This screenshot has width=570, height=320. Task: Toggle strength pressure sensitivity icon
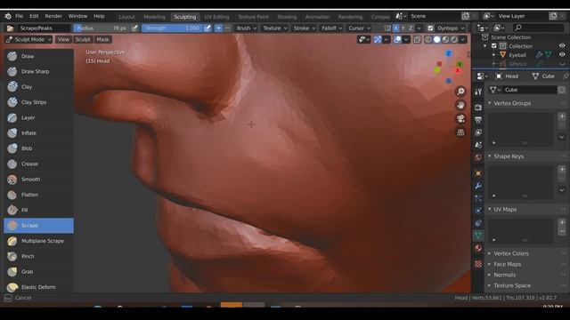tap(208, 28)
